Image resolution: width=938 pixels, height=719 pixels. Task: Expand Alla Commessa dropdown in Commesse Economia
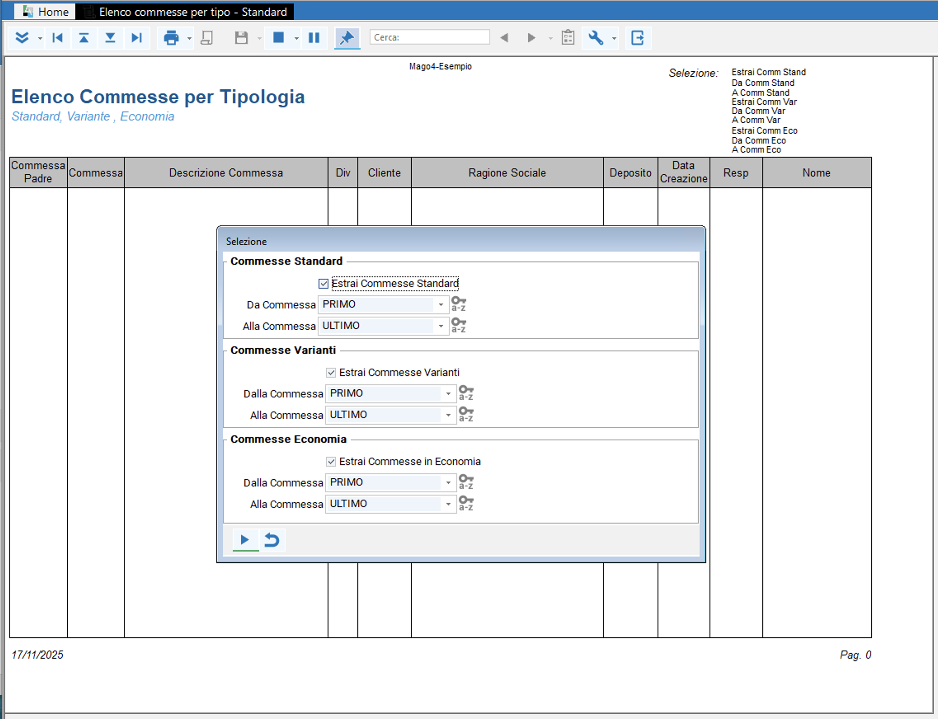pos(448,504)
